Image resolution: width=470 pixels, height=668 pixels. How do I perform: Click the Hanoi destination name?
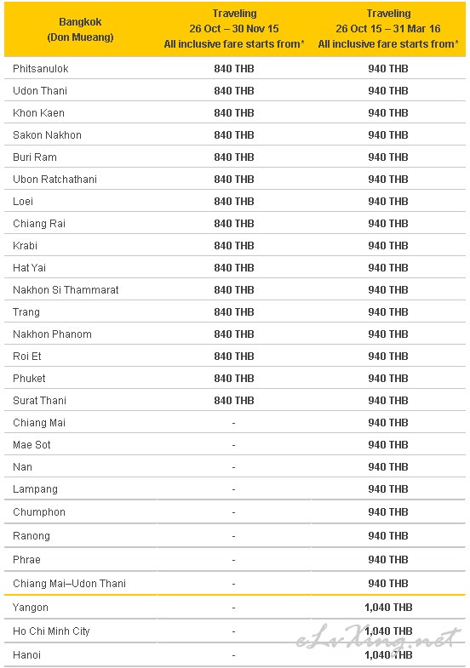(27, 655)
